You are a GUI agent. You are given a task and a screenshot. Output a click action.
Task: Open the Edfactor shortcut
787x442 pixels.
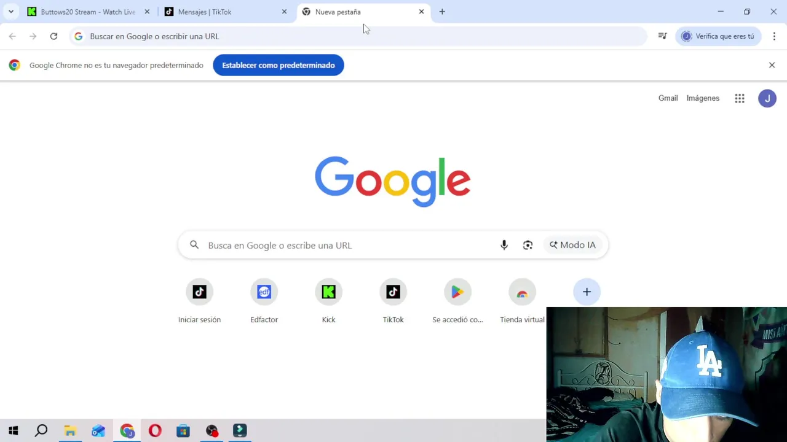click(264, 301)
